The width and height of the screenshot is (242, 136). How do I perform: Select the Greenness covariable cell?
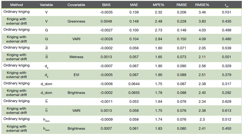[x=76, y=21]
